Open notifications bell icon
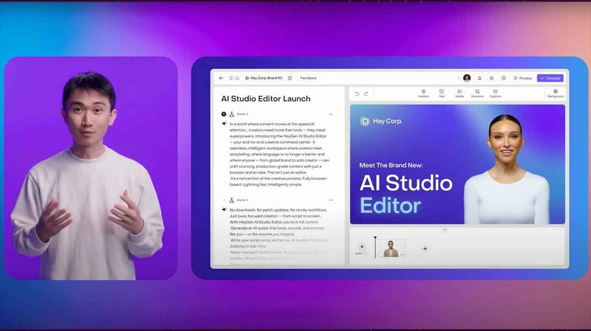 tap(480, 78)
